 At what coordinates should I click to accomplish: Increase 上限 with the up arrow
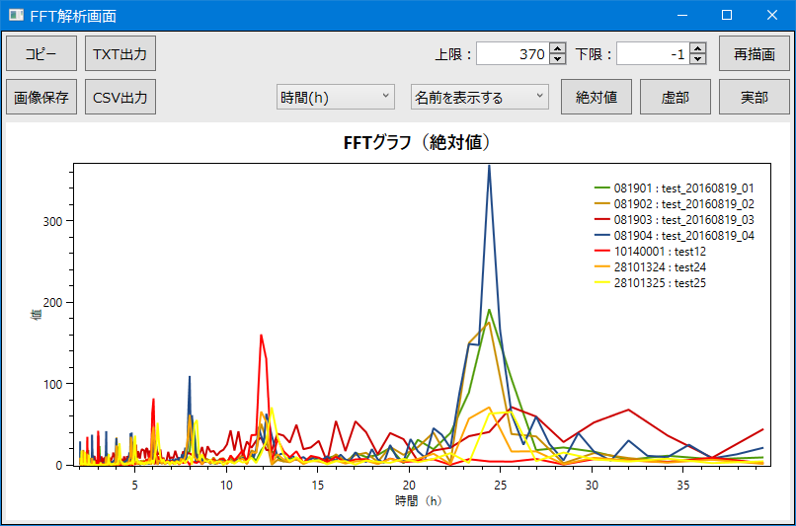(557, 47)
